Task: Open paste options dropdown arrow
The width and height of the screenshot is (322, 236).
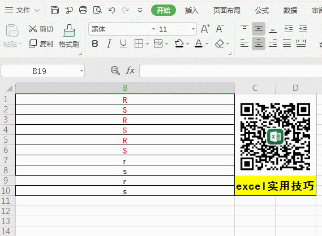Action: point(20,44)
